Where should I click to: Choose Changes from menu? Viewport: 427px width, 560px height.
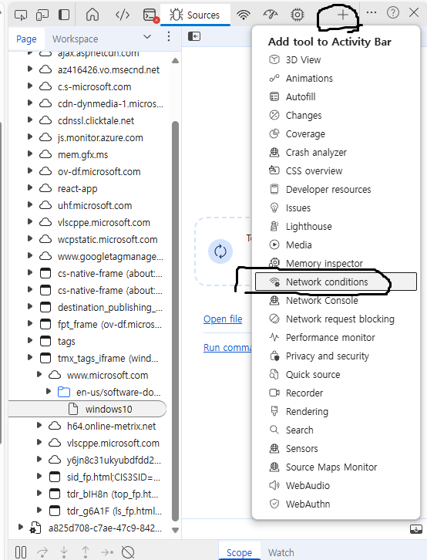[x=336, y=116]
